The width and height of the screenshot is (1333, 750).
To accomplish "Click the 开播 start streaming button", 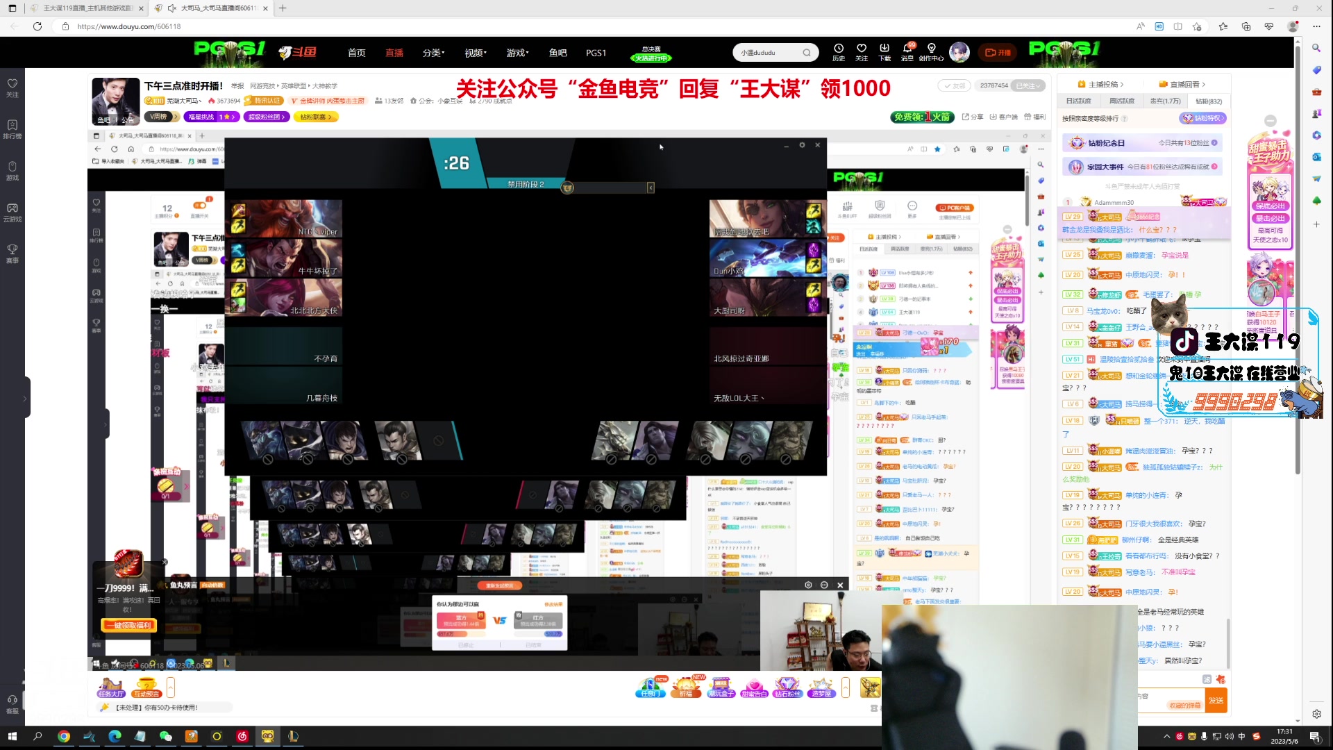I will click(998, 53).
